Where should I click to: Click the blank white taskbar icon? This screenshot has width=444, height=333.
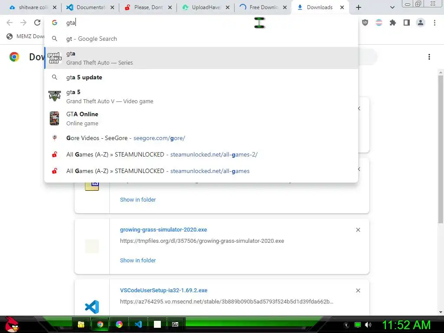pos(157,324)
